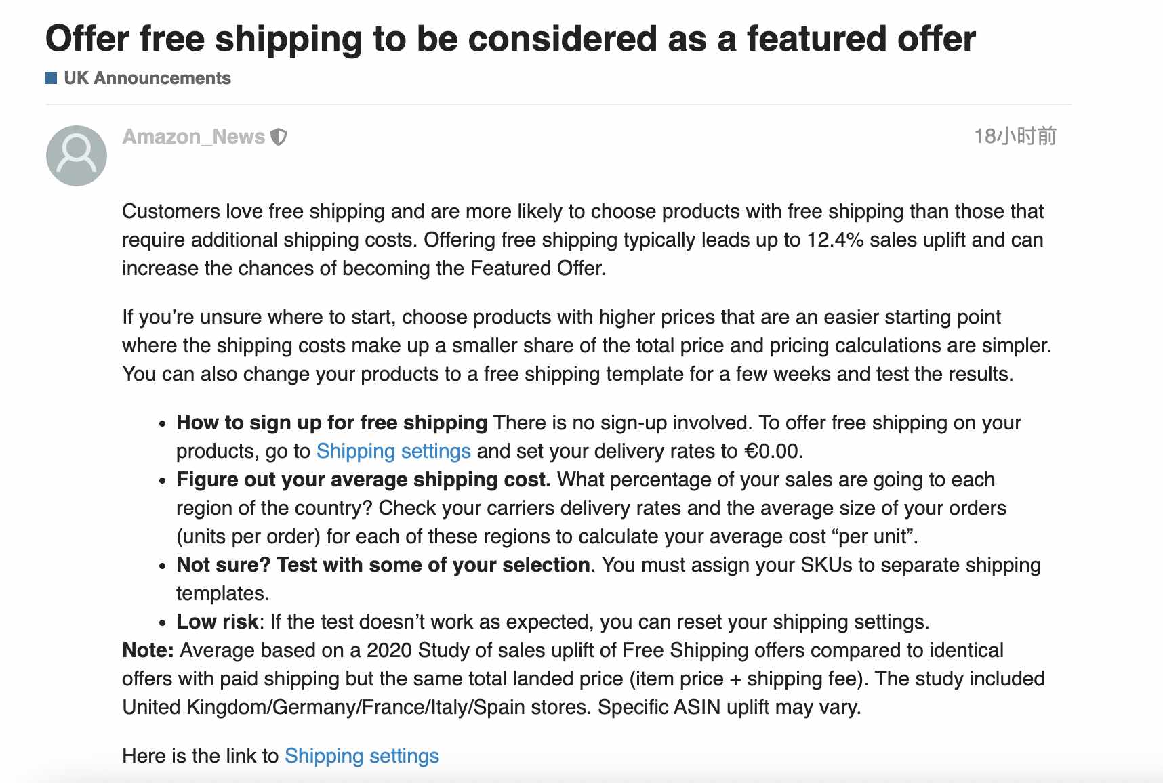Screen dimensions: 1163x783
Task: Click the €0.00 delivery rate text
Action: point(773,451)
